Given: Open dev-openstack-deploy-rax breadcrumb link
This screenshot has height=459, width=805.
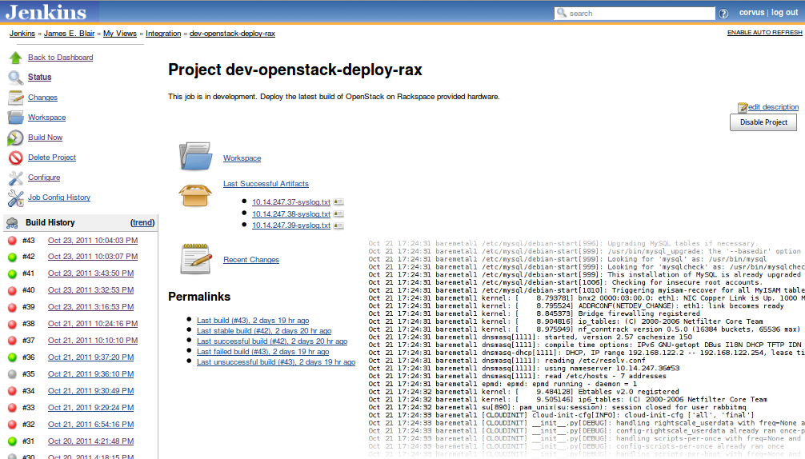Looking at the screenshot, I should [x=232, y=34].
